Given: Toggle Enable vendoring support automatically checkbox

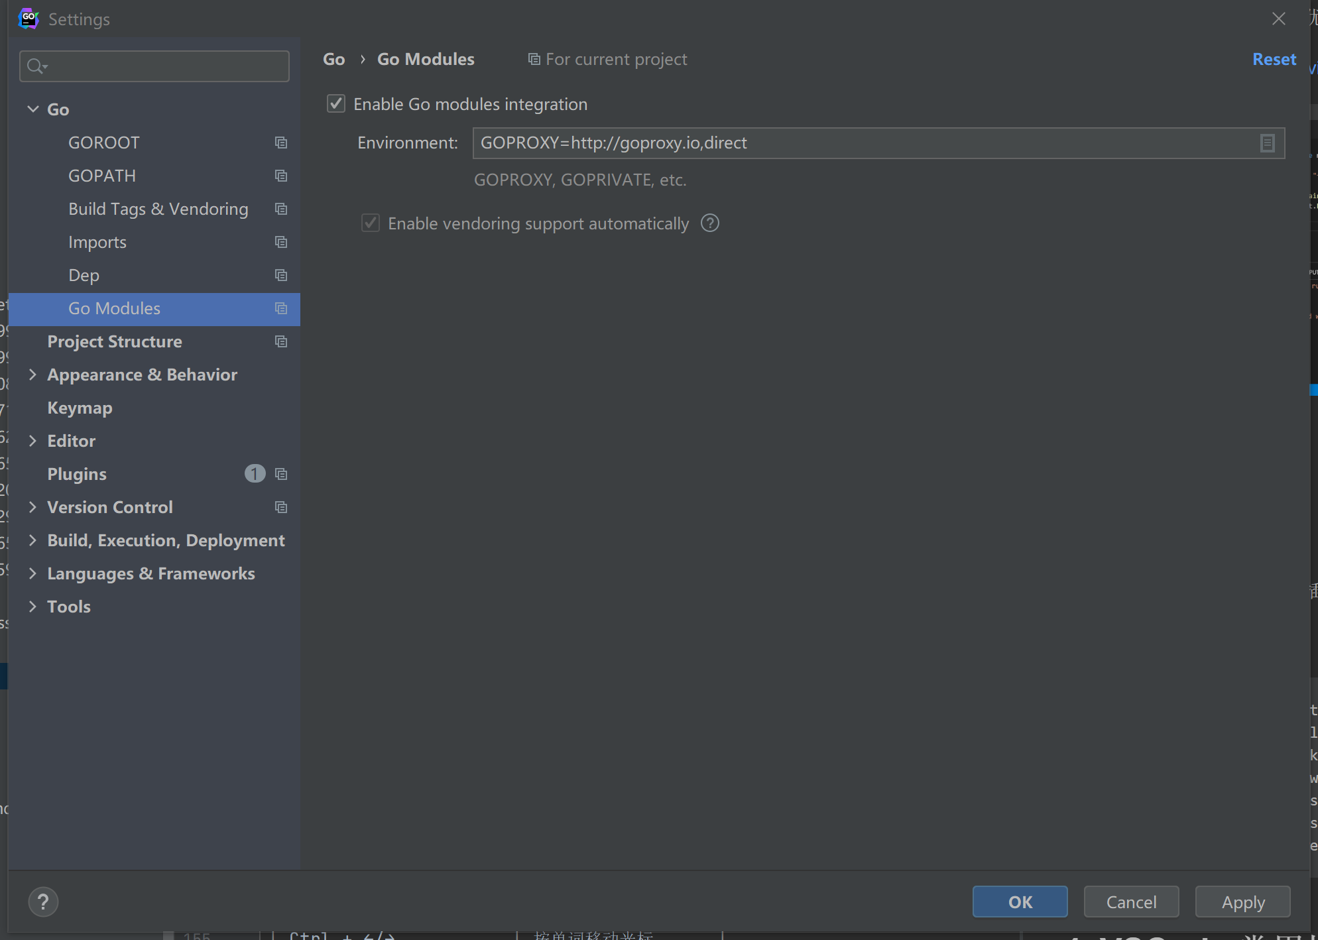Looking at the screenshot, I should point(371,223).
